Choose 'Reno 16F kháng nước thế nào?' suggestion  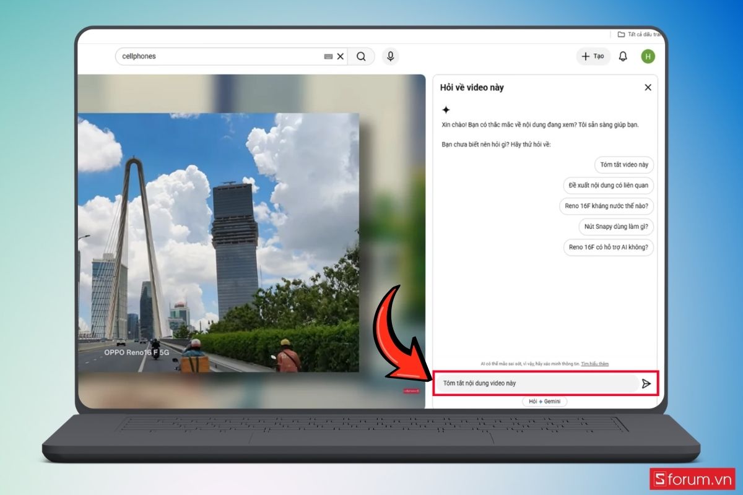pyautogui.click(x=606, y=206)
